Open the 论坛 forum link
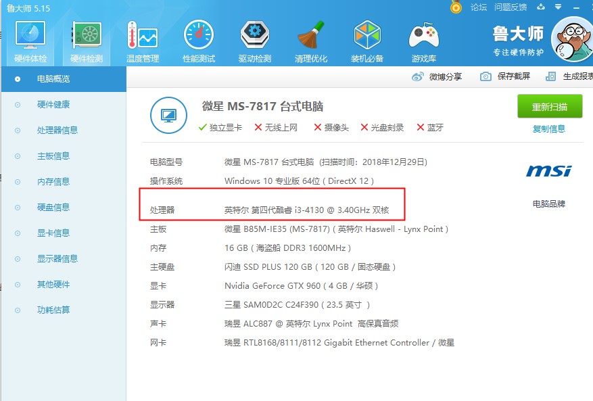This screenshot has width=593, height=401. tap(479, 7)
